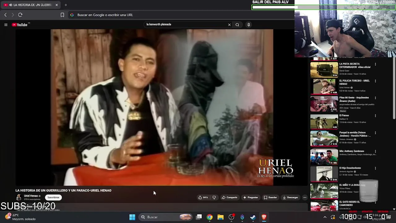Open a new browser tab with plus

[66, 5]
